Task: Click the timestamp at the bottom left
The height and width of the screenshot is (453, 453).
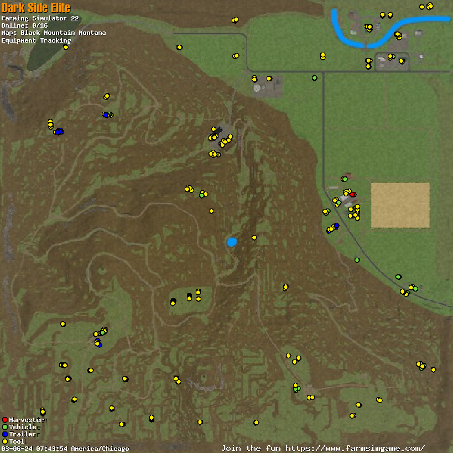Action: pos(65,449)
